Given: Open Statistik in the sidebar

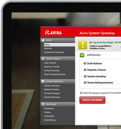Looking at the screenshot, I should (48, 48).
